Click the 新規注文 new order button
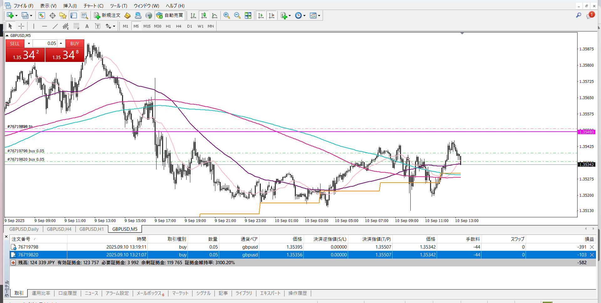 tap(107, 15)
